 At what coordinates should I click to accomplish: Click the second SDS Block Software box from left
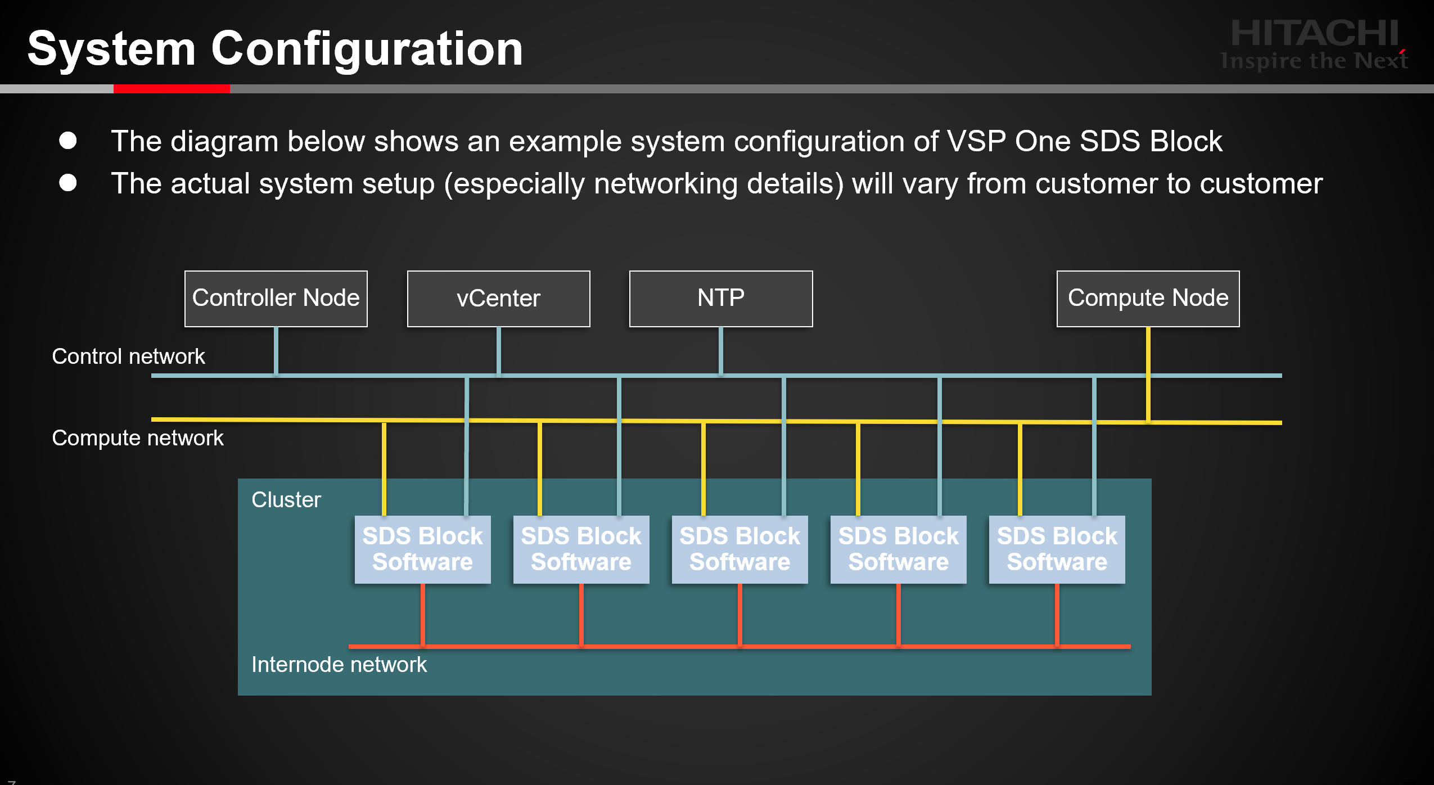coord(581,549)
